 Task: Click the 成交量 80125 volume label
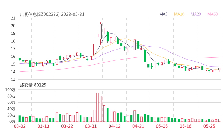coord(33,85)
